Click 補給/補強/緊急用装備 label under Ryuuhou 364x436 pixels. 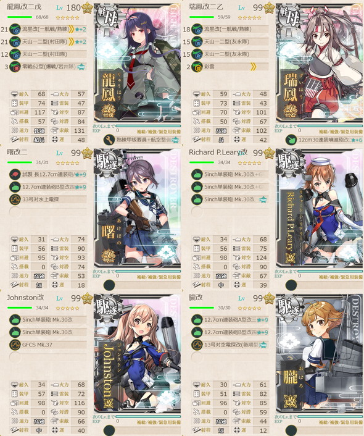(x=159, y=132)
